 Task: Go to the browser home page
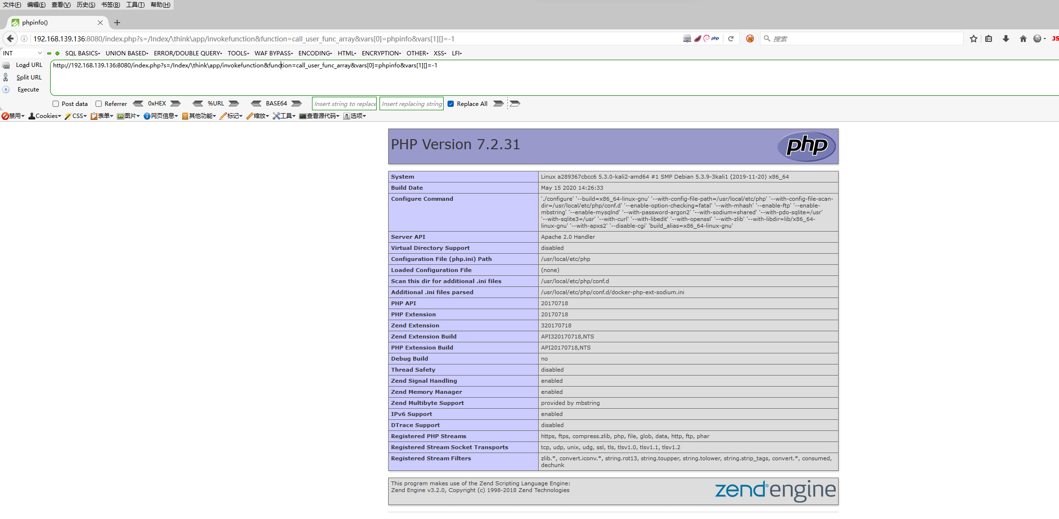point(1023,39)
